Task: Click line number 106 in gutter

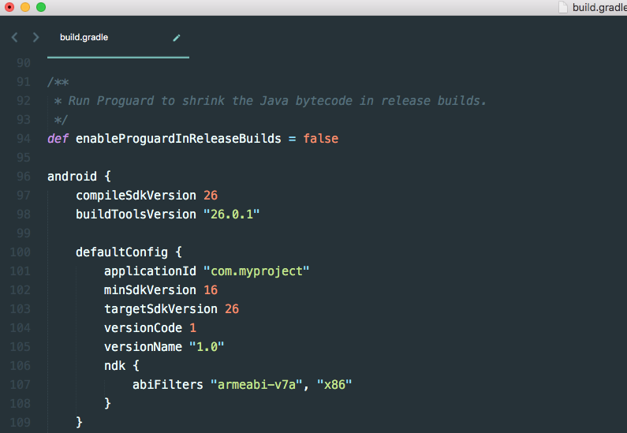Action: click(x=21, y=366)
